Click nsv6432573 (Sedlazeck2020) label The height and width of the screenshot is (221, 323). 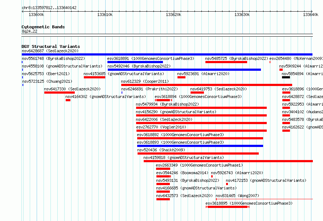pos(184,196)
